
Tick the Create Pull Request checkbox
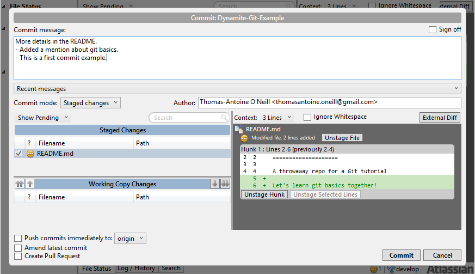pos(18,256)
